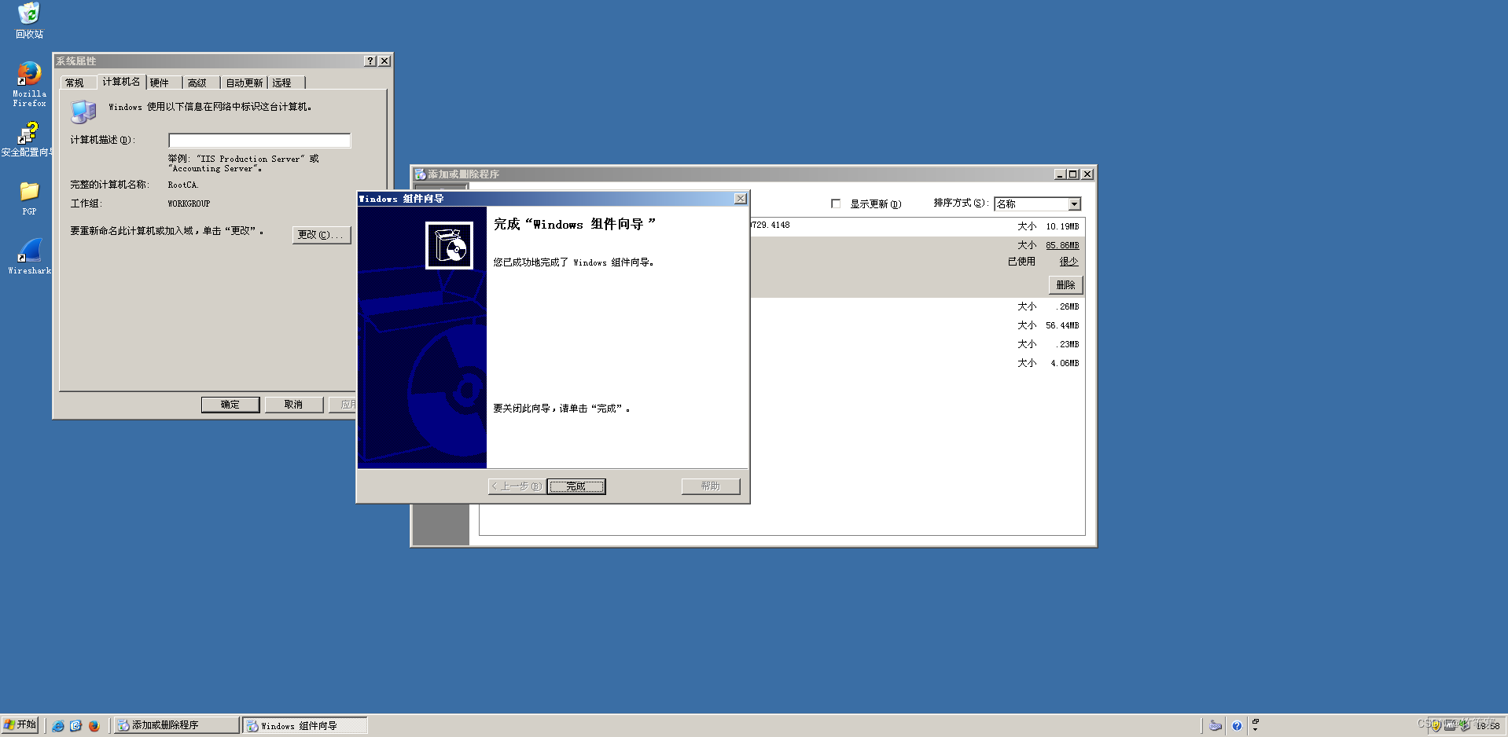Open Mozilla Firefox desktop shortcut
The image size is (1508, 737).
point(29,83)
